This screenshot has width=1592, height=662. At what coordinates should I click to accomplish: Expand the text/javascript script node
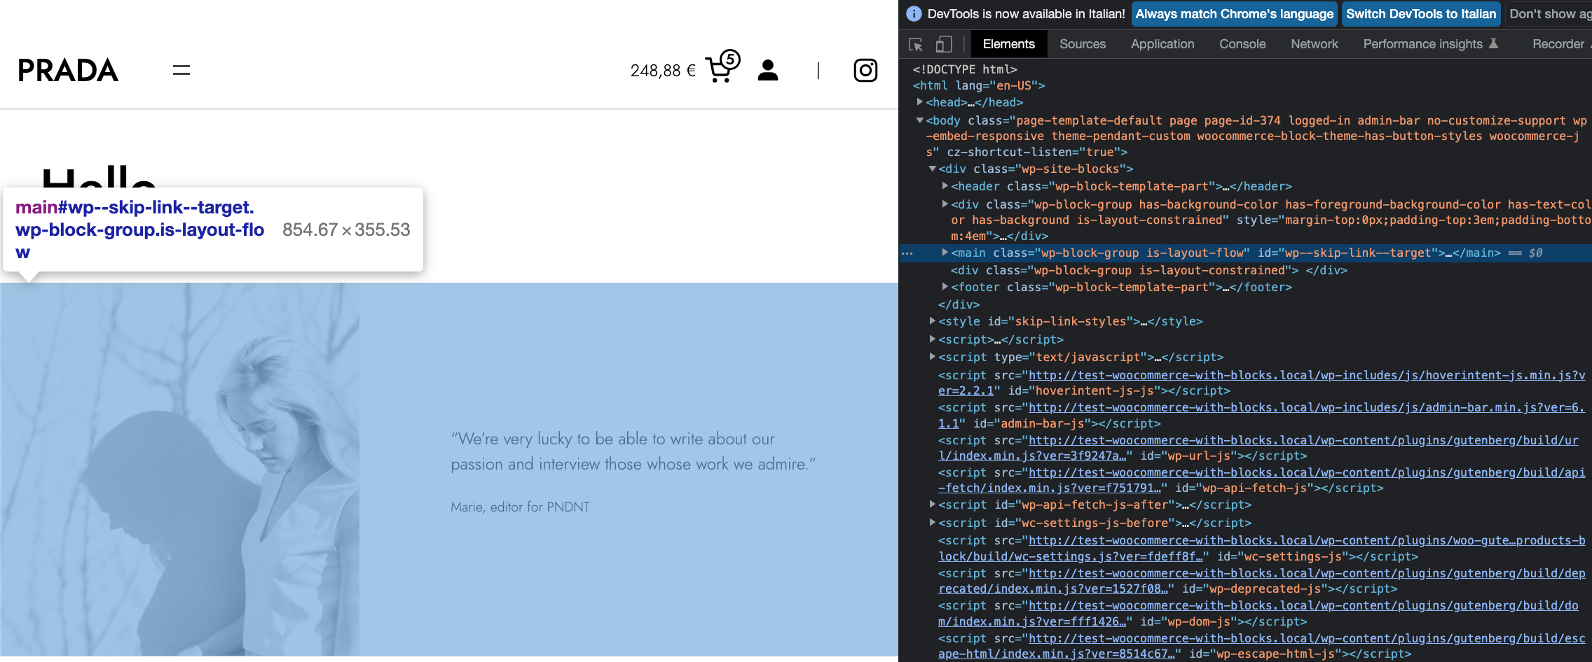click(932, 357)
